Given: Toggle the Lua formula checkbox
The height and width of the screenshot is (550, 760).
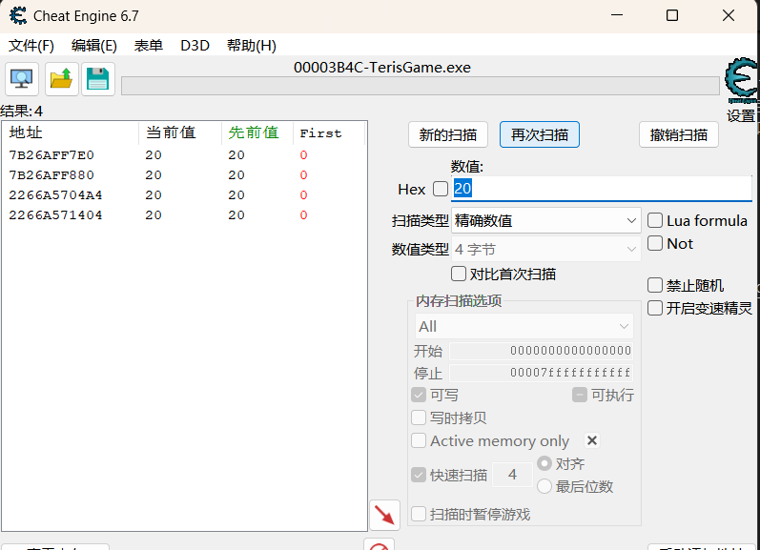Looking at the screenshot, I should [x=655, y=220].
